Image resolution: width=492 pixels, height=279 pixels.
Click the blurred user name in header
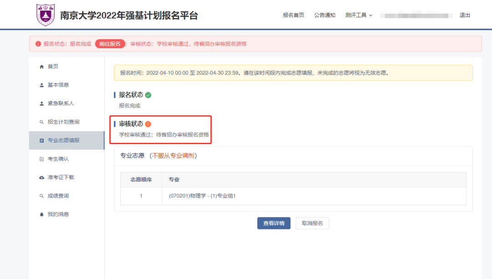pyautogui.click(x=416, y=15)
